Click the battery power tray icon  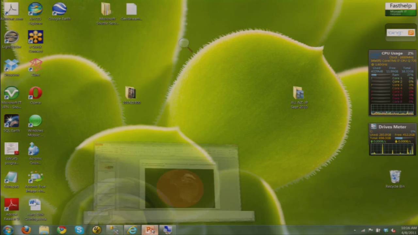tap(378, 230)
